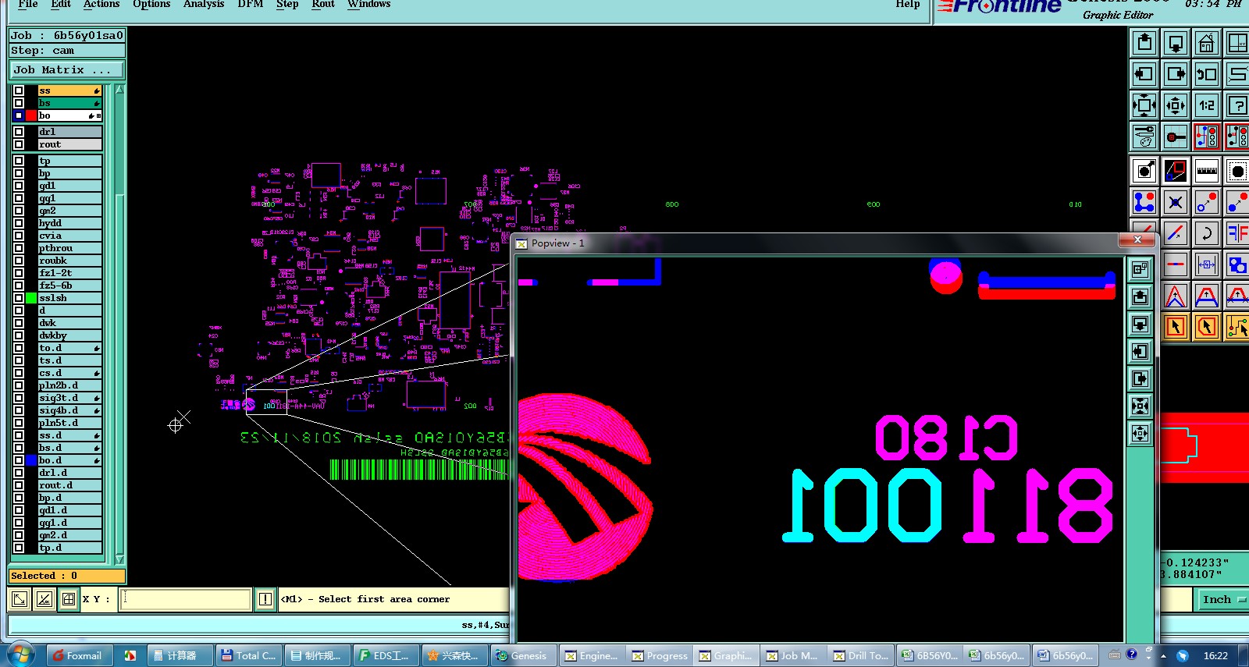The width and height of the screenshot is (1249, 667).
Task: Open the Analysis menu
Action: (204, 4)
